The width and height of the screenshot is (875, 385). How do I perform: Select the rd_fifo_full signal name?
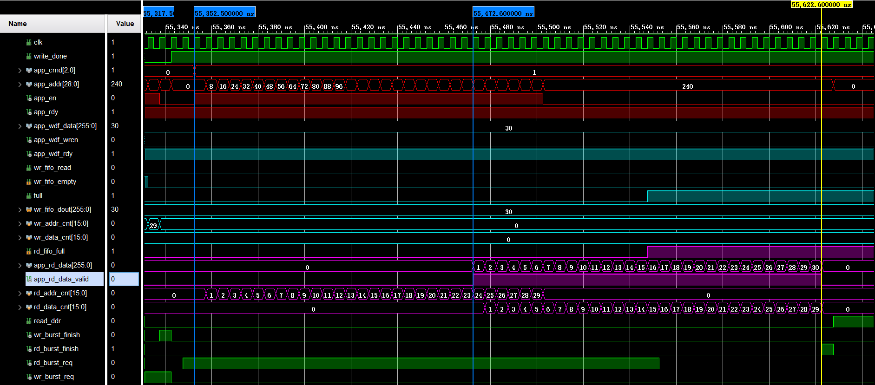49,251
